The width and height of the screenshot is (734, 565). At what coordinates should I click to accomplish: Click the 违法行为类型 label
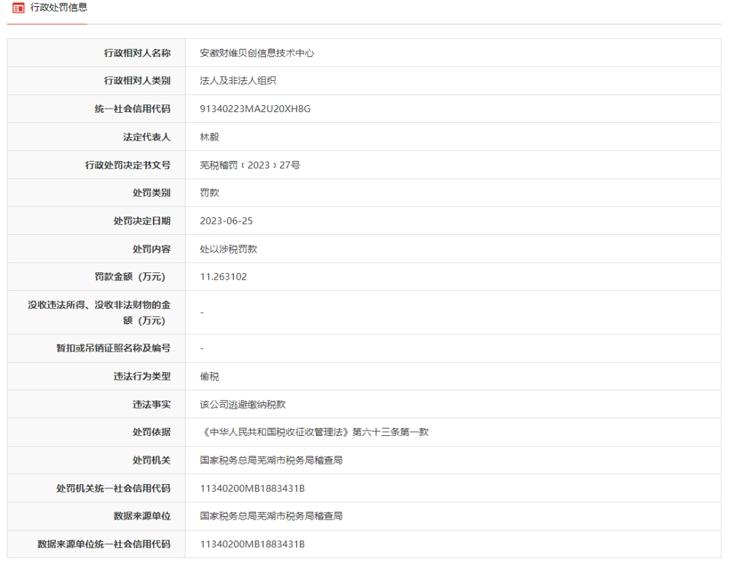point(142,376)
